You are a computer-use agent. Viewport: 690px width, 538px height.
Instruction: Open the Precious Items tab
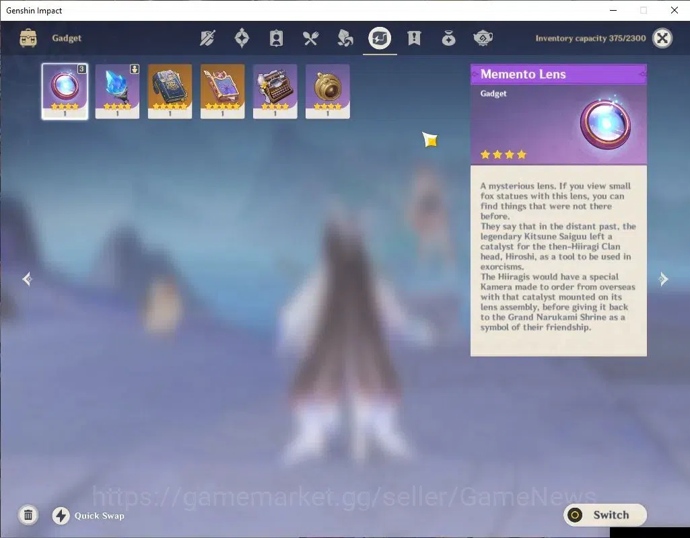tap(448, 38)
